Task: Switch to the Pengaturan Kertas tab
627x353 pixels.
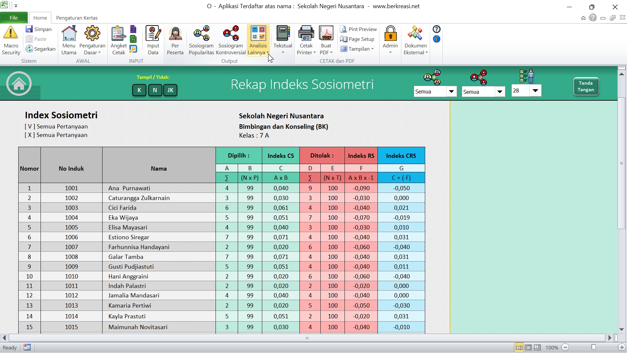Action: 77,18
